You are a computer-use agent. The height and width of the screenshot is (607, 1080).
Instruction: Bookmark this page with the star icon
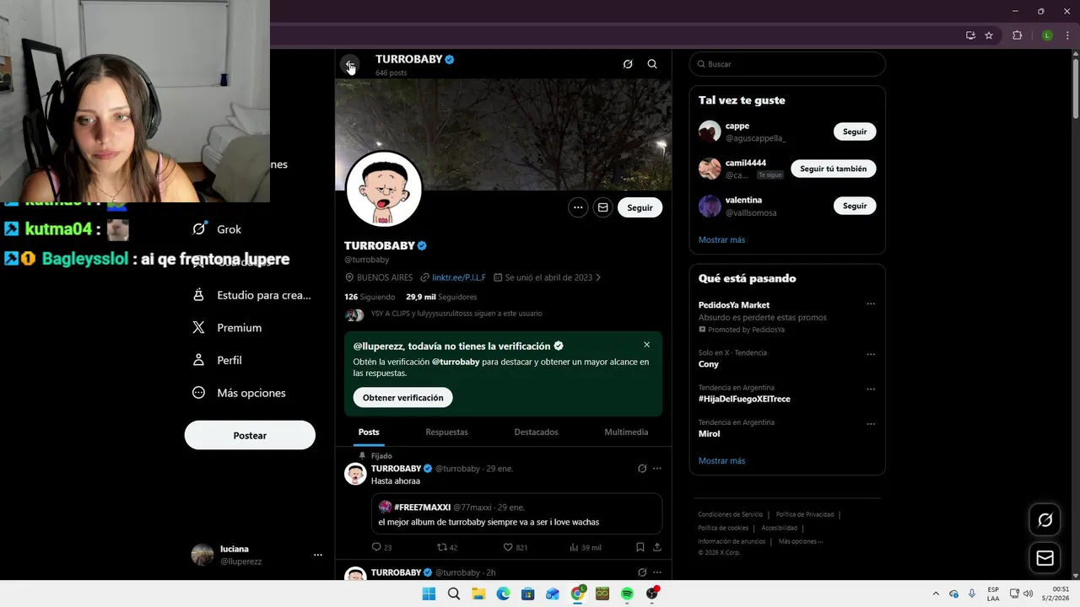[989, 35]
